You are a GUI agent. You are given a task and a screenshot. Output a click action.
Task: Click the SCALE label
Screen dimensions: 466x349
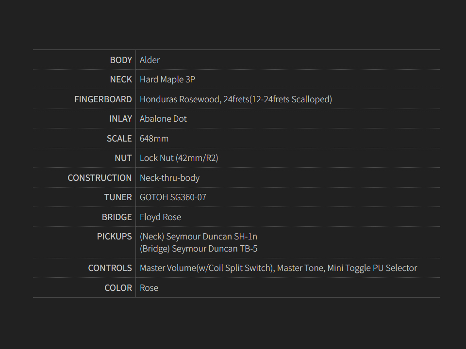tap(119, 139)
